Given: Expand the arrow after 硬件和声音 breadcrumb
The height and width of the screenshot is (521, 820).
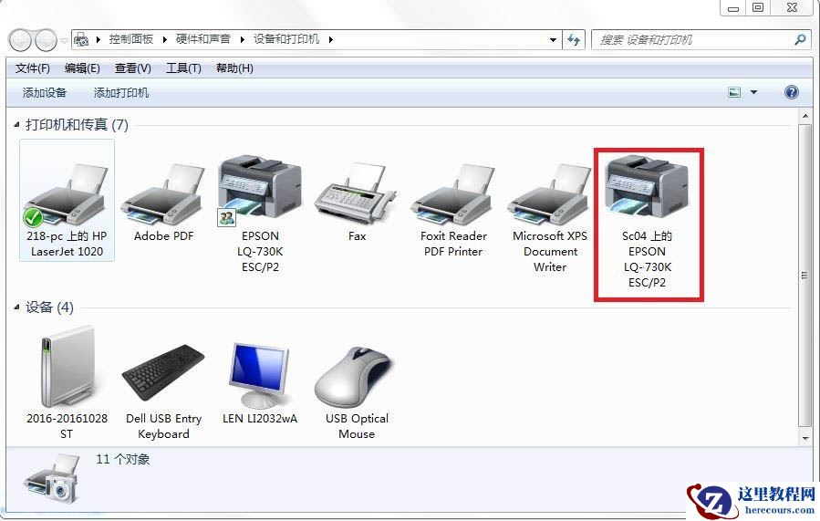Looking at the screenshot, I should [x=242, y=39].
